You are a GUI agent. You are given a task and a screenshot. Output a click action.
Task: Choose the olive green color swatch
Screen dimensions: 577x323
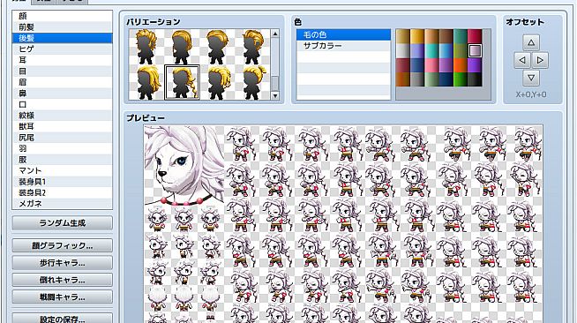461,51
